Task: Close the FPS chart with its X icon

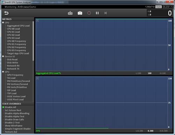Action: [37, 78]
